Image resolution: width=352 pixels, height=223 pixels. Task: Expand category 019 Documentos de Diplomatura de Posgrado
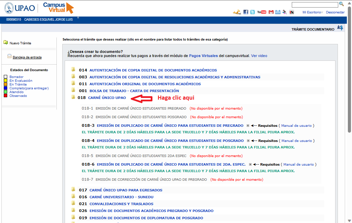[146, 218]
